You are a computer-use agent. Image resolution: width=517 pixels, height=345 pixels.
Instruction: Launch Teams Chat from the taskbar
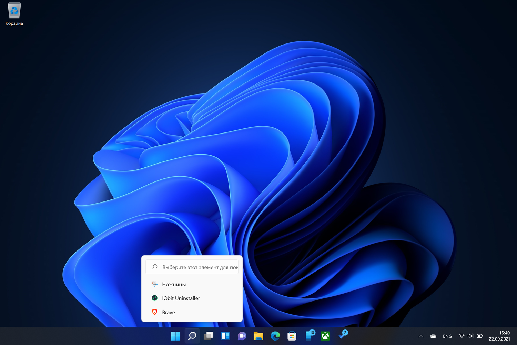[242, 336]
